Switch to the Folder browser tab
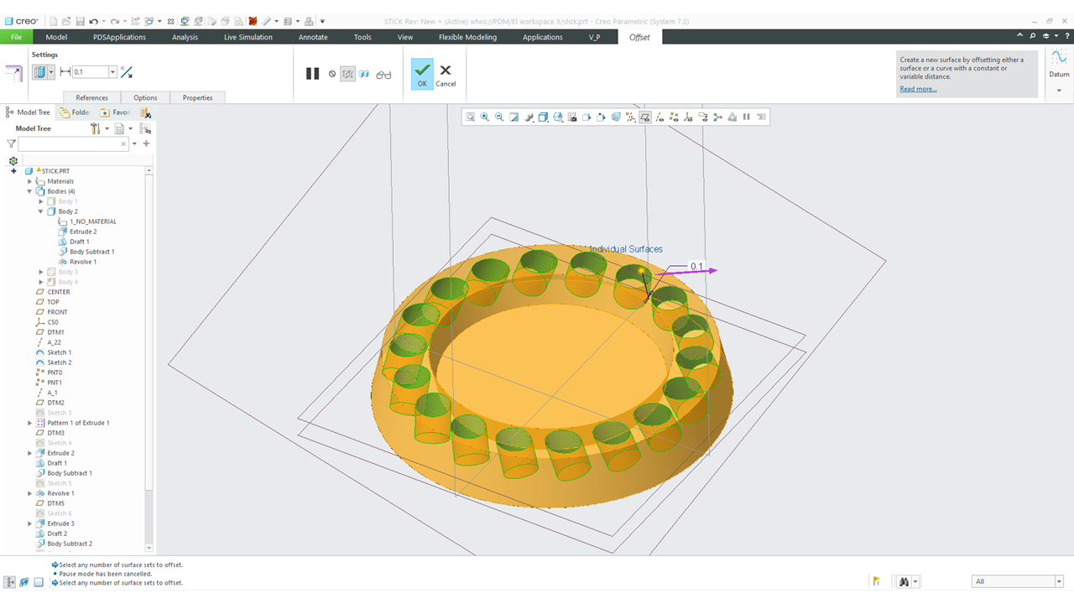 coord(76,112)
